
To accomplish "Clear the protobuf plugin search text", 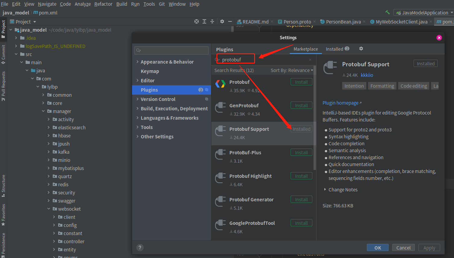I will (x=310, y=60).
